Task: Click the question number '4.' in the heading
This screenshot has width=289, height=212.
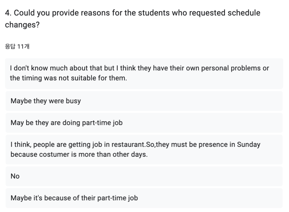Action: pos(8,13)
